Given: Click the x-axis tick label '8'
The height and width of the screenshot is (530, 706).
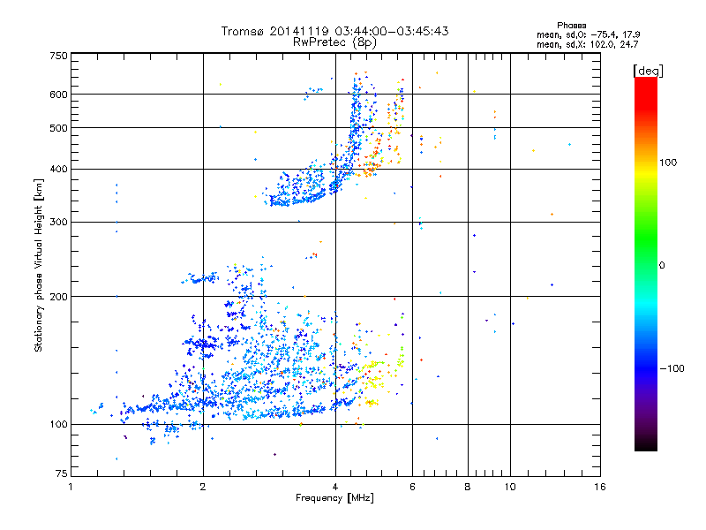Looking at the screenshot, I should point(468,487).
